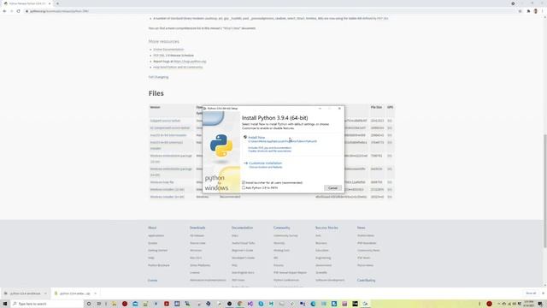Open footer Python Brochure link
This screenshot has width=547, height=308.
pos(159,265)
